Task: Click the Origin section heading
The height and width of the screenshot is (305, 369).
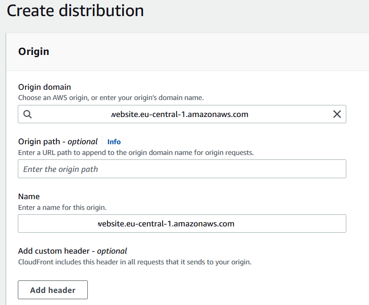Action: [x=33, y=51]
